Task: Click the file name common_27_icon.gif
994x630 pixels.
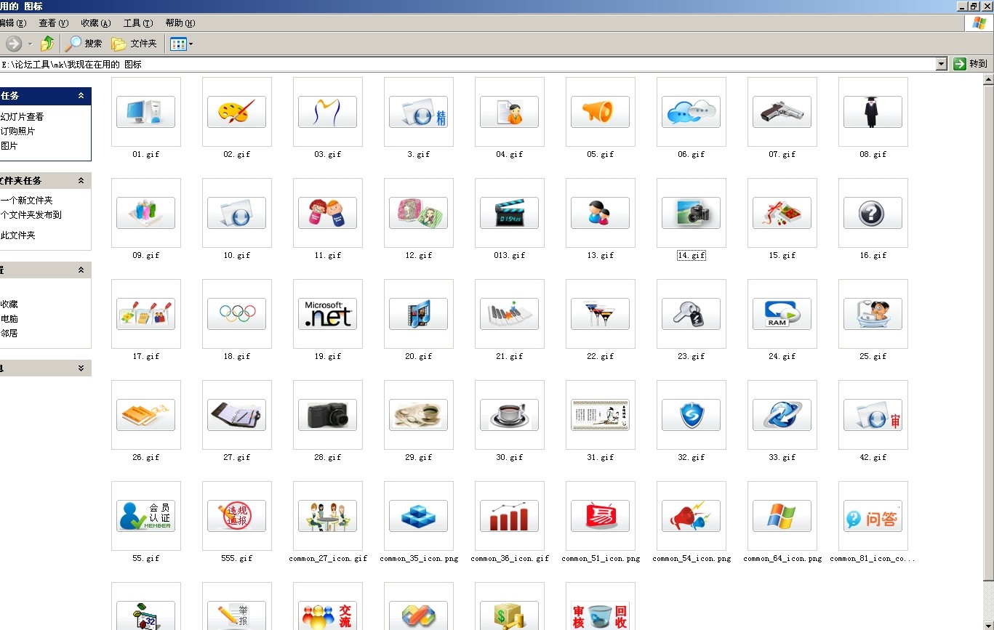Action: pyautogui.click(x=328, y=559)
